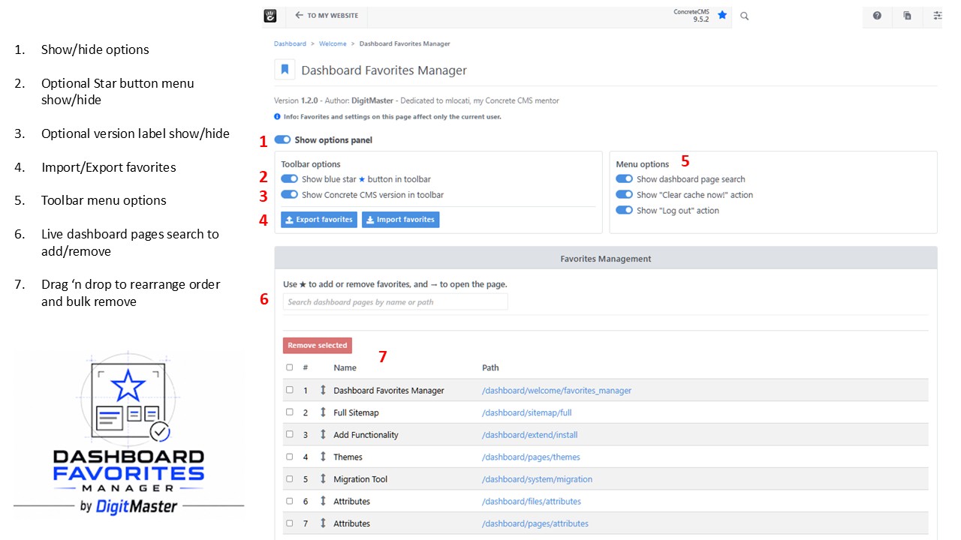The width and height of the screenshot is (961, 540).
Task: Open the pages panel icon in toolbar
Action: 907,16
